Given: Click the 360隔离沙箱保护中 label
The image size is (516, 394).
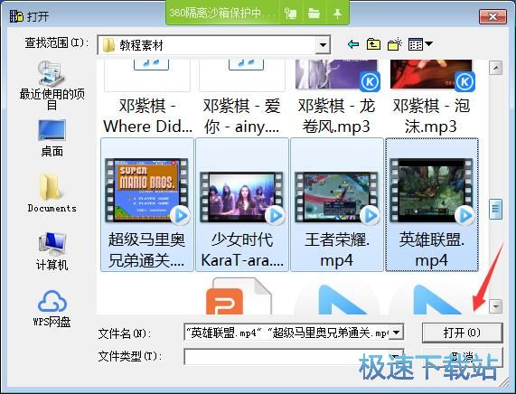Looking at the screenshot, I should coord(221,14).
